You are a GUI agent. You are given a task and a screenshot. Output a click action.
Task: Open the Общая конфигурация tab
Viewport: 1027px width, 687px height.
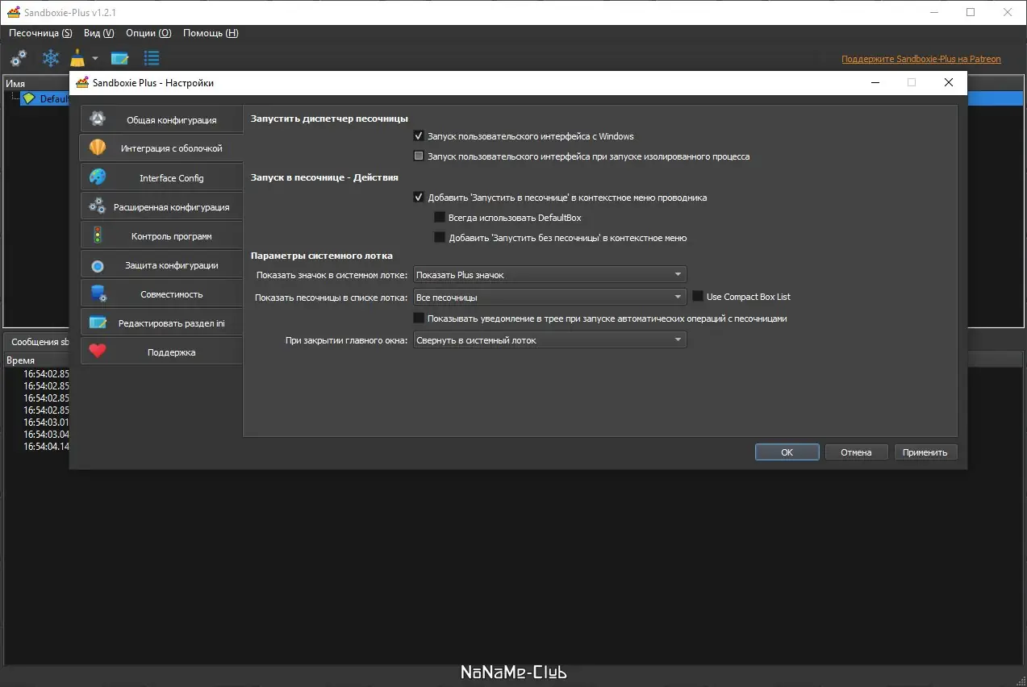click(x=161, y=119)
